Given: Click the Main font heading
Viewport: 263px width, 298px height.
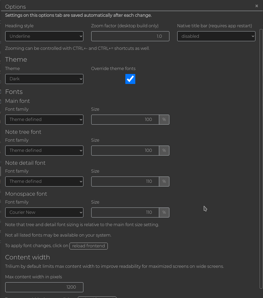Looking at the screenshot, I should pyautogui.click(x=18, y=101).
